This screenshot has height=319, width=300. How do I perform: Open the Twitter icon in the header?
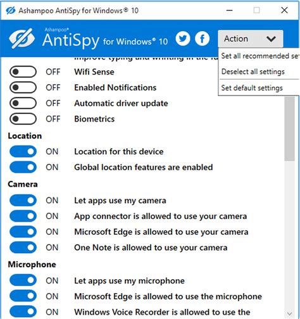click(x=183, y=39)
